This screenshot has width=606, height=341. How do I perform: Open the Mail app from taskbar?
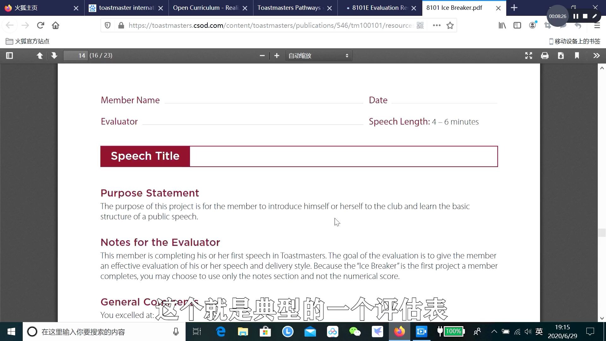click(310, 332)
